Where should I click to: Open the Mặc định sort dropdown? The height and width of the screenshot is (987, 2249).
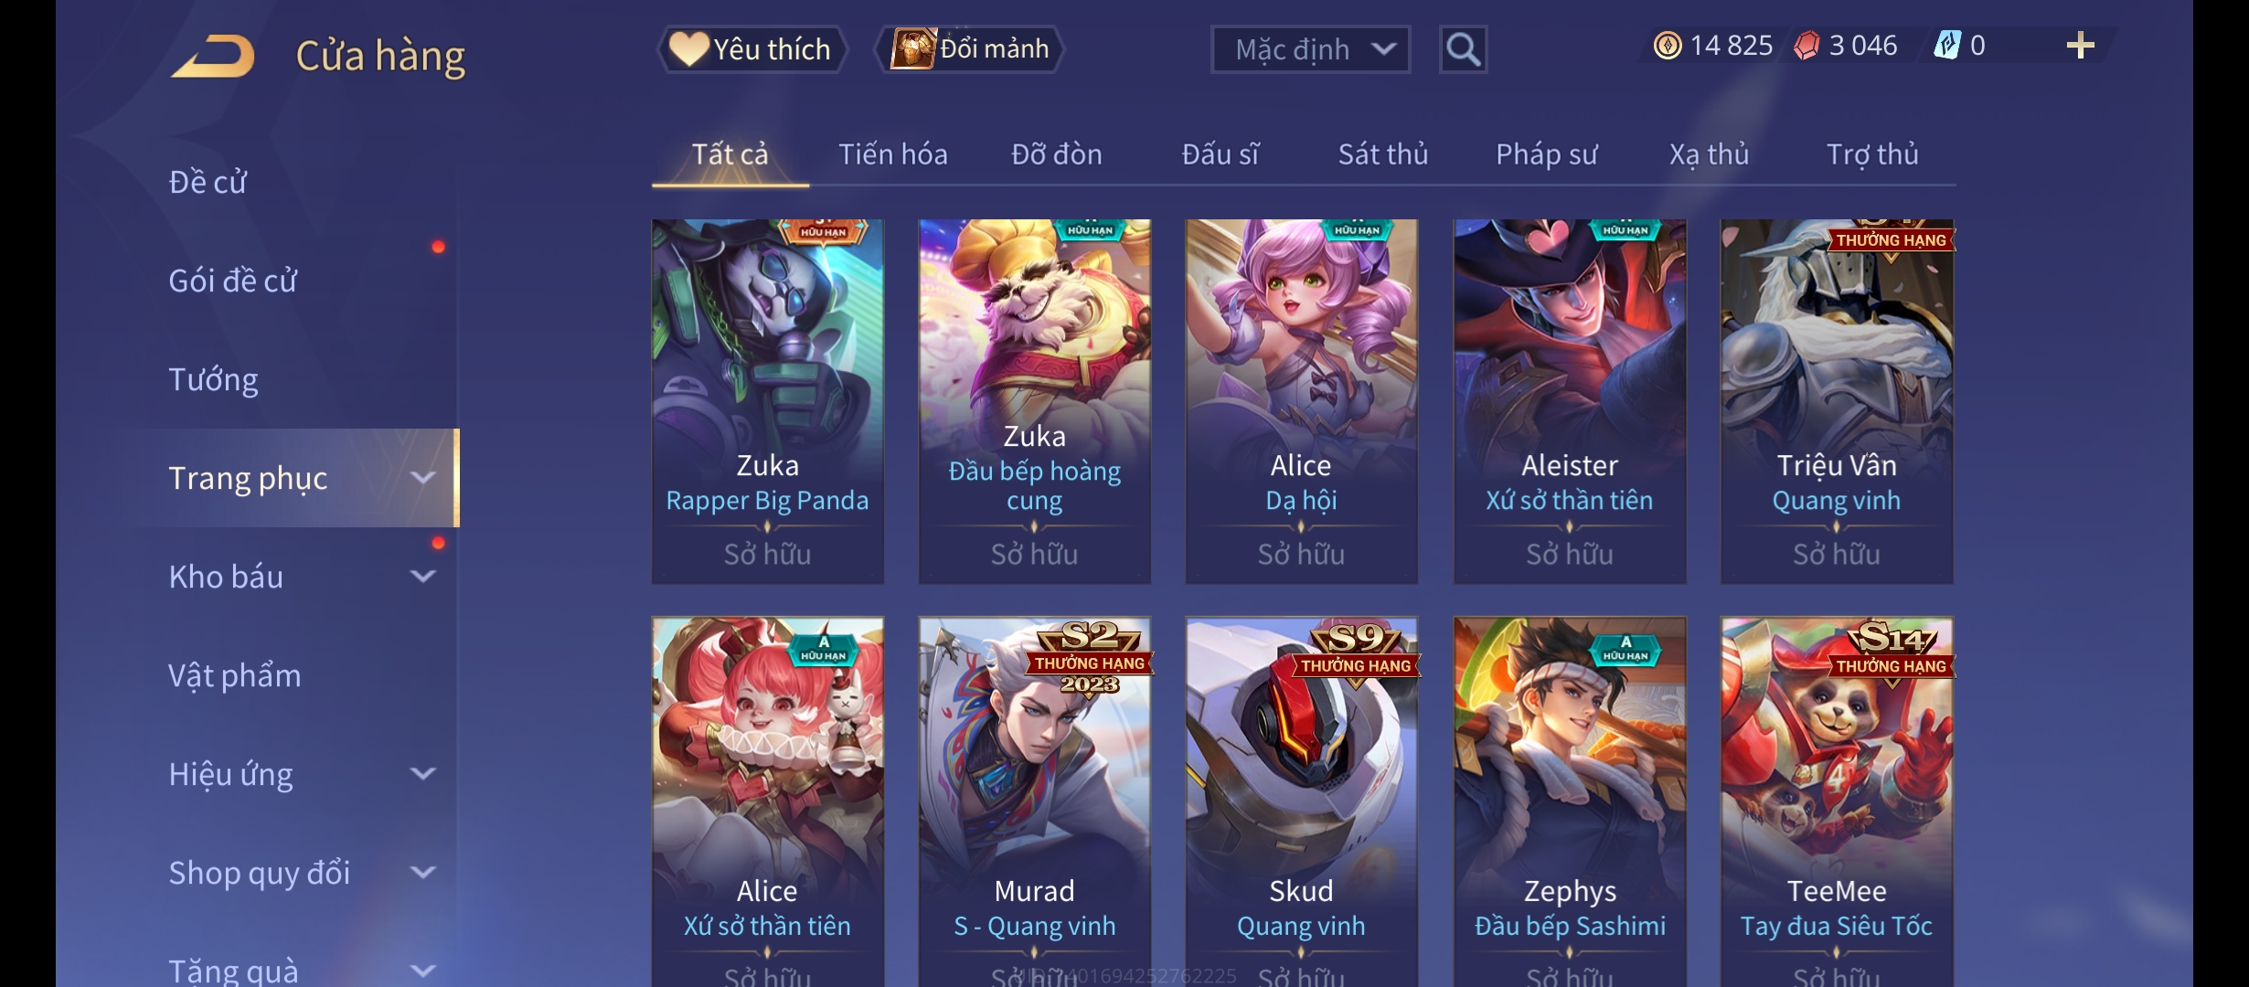click(1310, 49)
